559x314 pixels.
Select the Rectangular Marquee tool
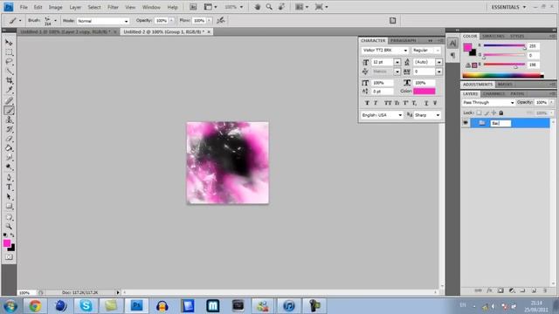coord(9,52)
